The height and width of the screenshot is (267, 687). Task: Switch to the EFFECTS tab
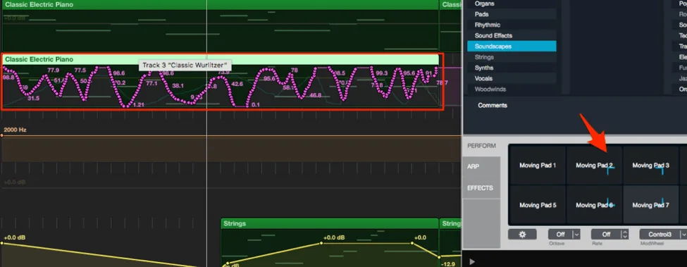tap(481, 188)
